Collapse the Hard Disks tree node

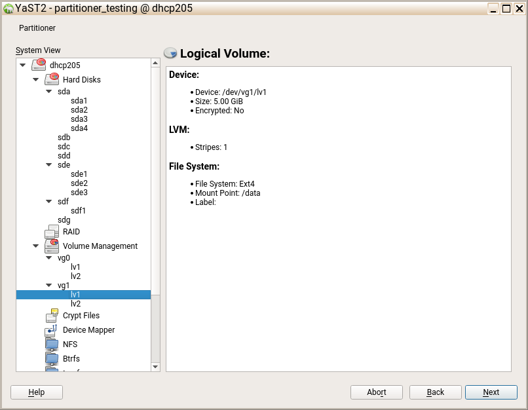tap(36, 80)
